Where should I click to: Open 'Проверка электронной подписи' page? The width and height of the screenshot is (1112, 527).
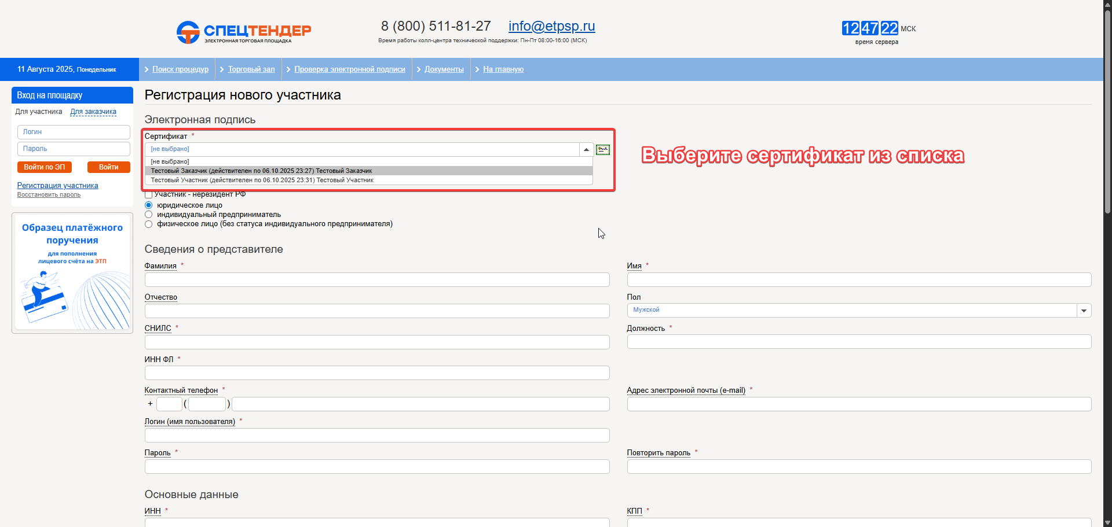349,69
